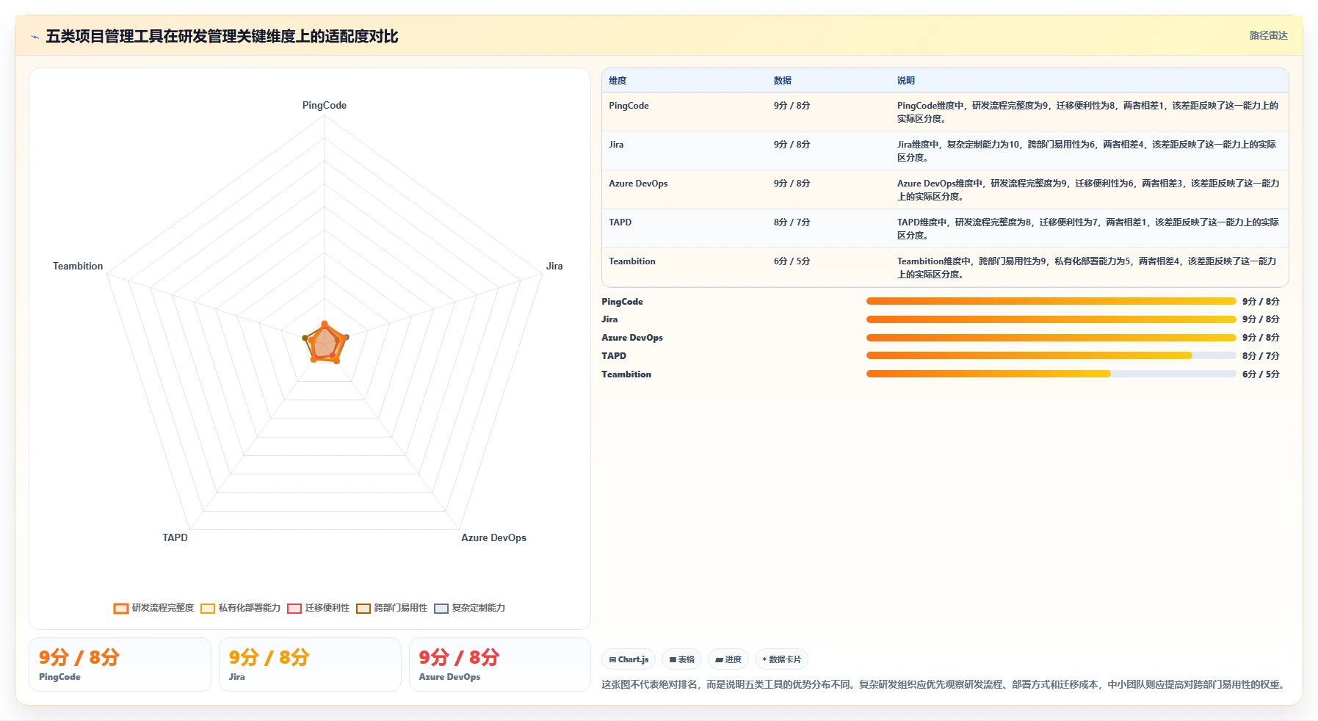This screenshot has width=1318, height=721.
Task: Click the 表格 tag
Action: [x=682, y=659]
